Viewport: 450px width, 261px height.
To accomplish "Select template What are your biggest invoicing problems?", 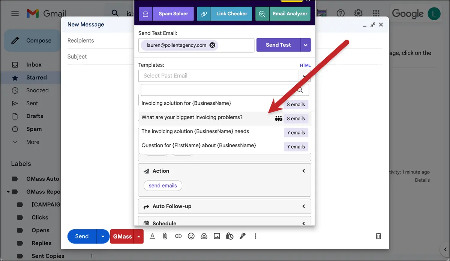I will [225, 118].
